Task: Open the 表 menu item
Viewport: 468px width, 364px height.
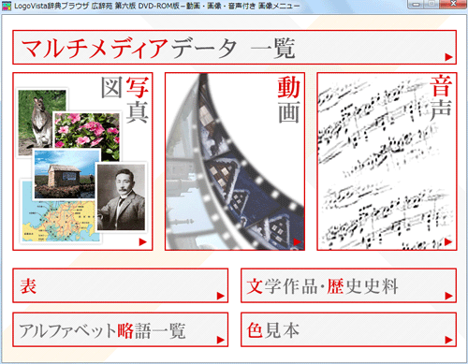Action: click(121, 285)
